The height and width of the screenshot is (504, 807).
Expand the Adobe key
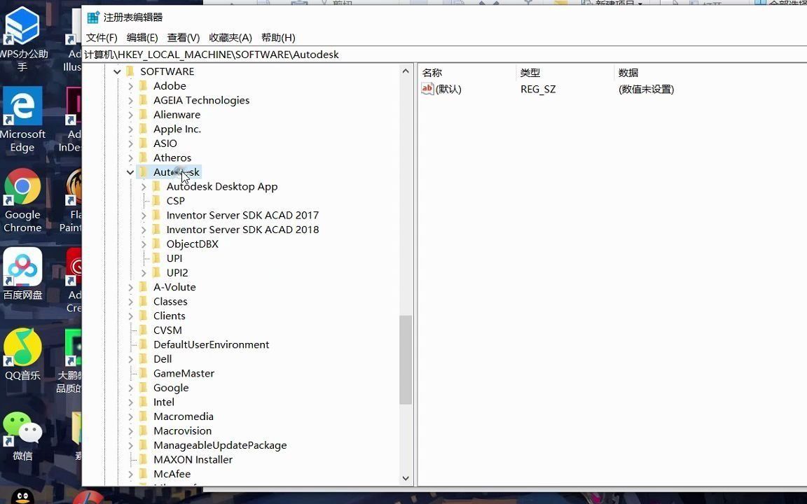[x=130, y=86]
